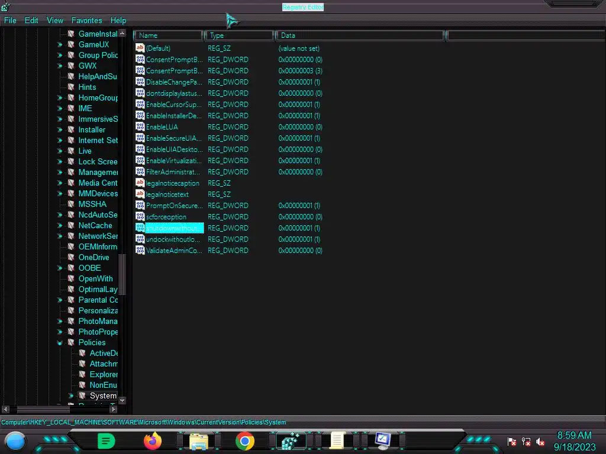Collapse the Policies tree key
Image resolution: width=606 pixels, height=454 pixels.
(60, 342)
